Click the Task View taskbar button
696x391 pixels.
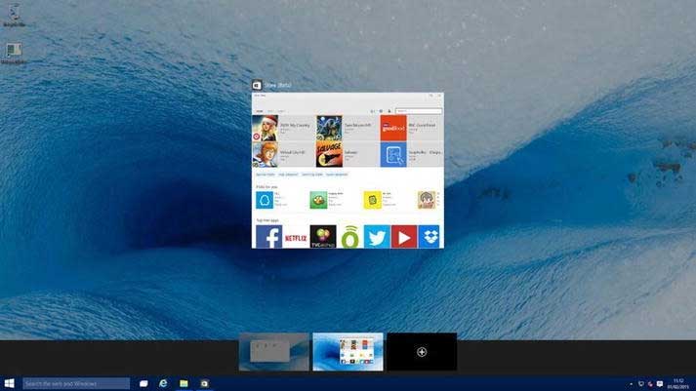(x=143, y=383)
